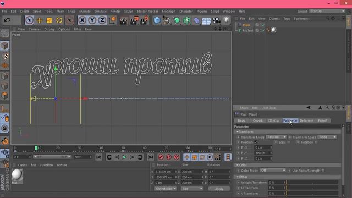352x198 pixels.
Task: Select MoText object in Object Manager
Action: [x=248, y=31]
